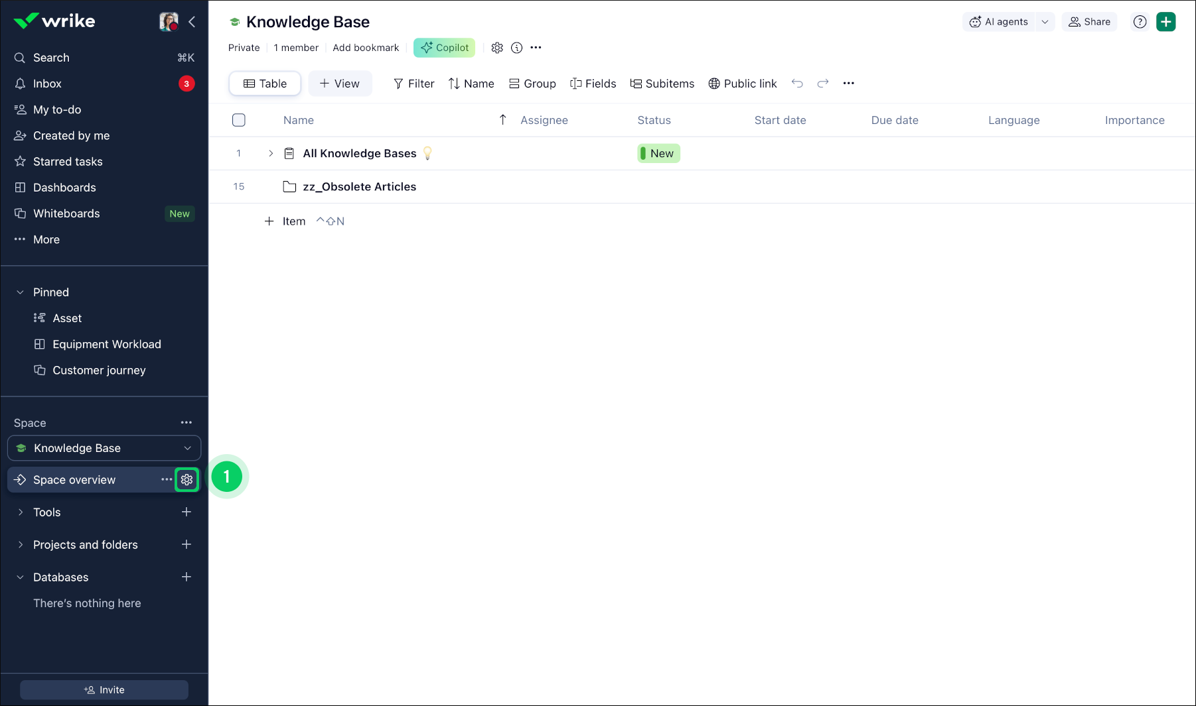Open Public link settings
The width and height of the screenshot is (1196, 706).
click(742, 84)
